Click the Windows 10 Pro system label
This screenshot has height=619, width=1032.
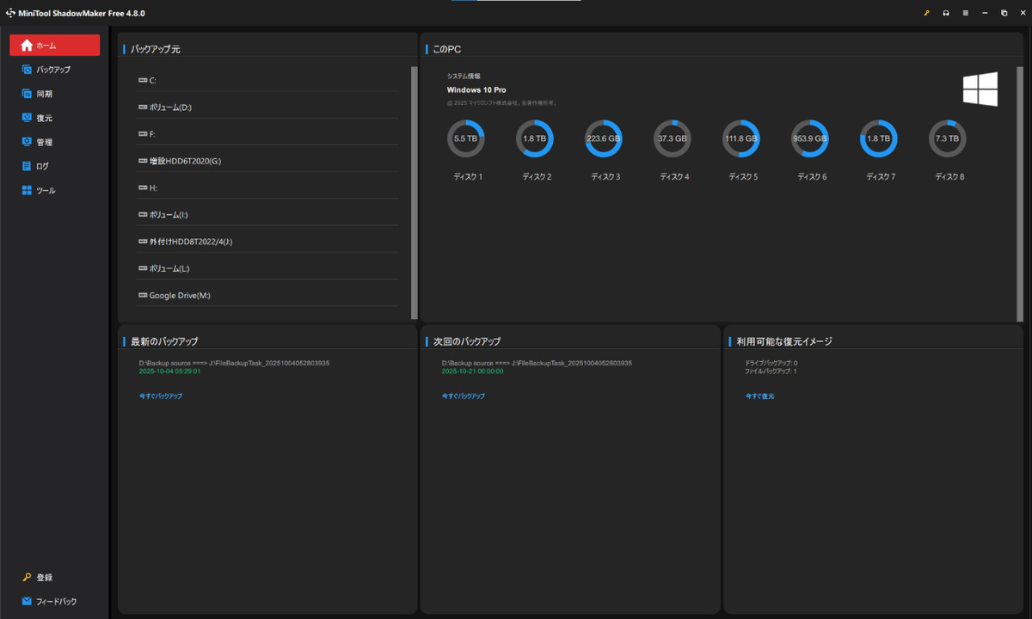tap(476, 89)
